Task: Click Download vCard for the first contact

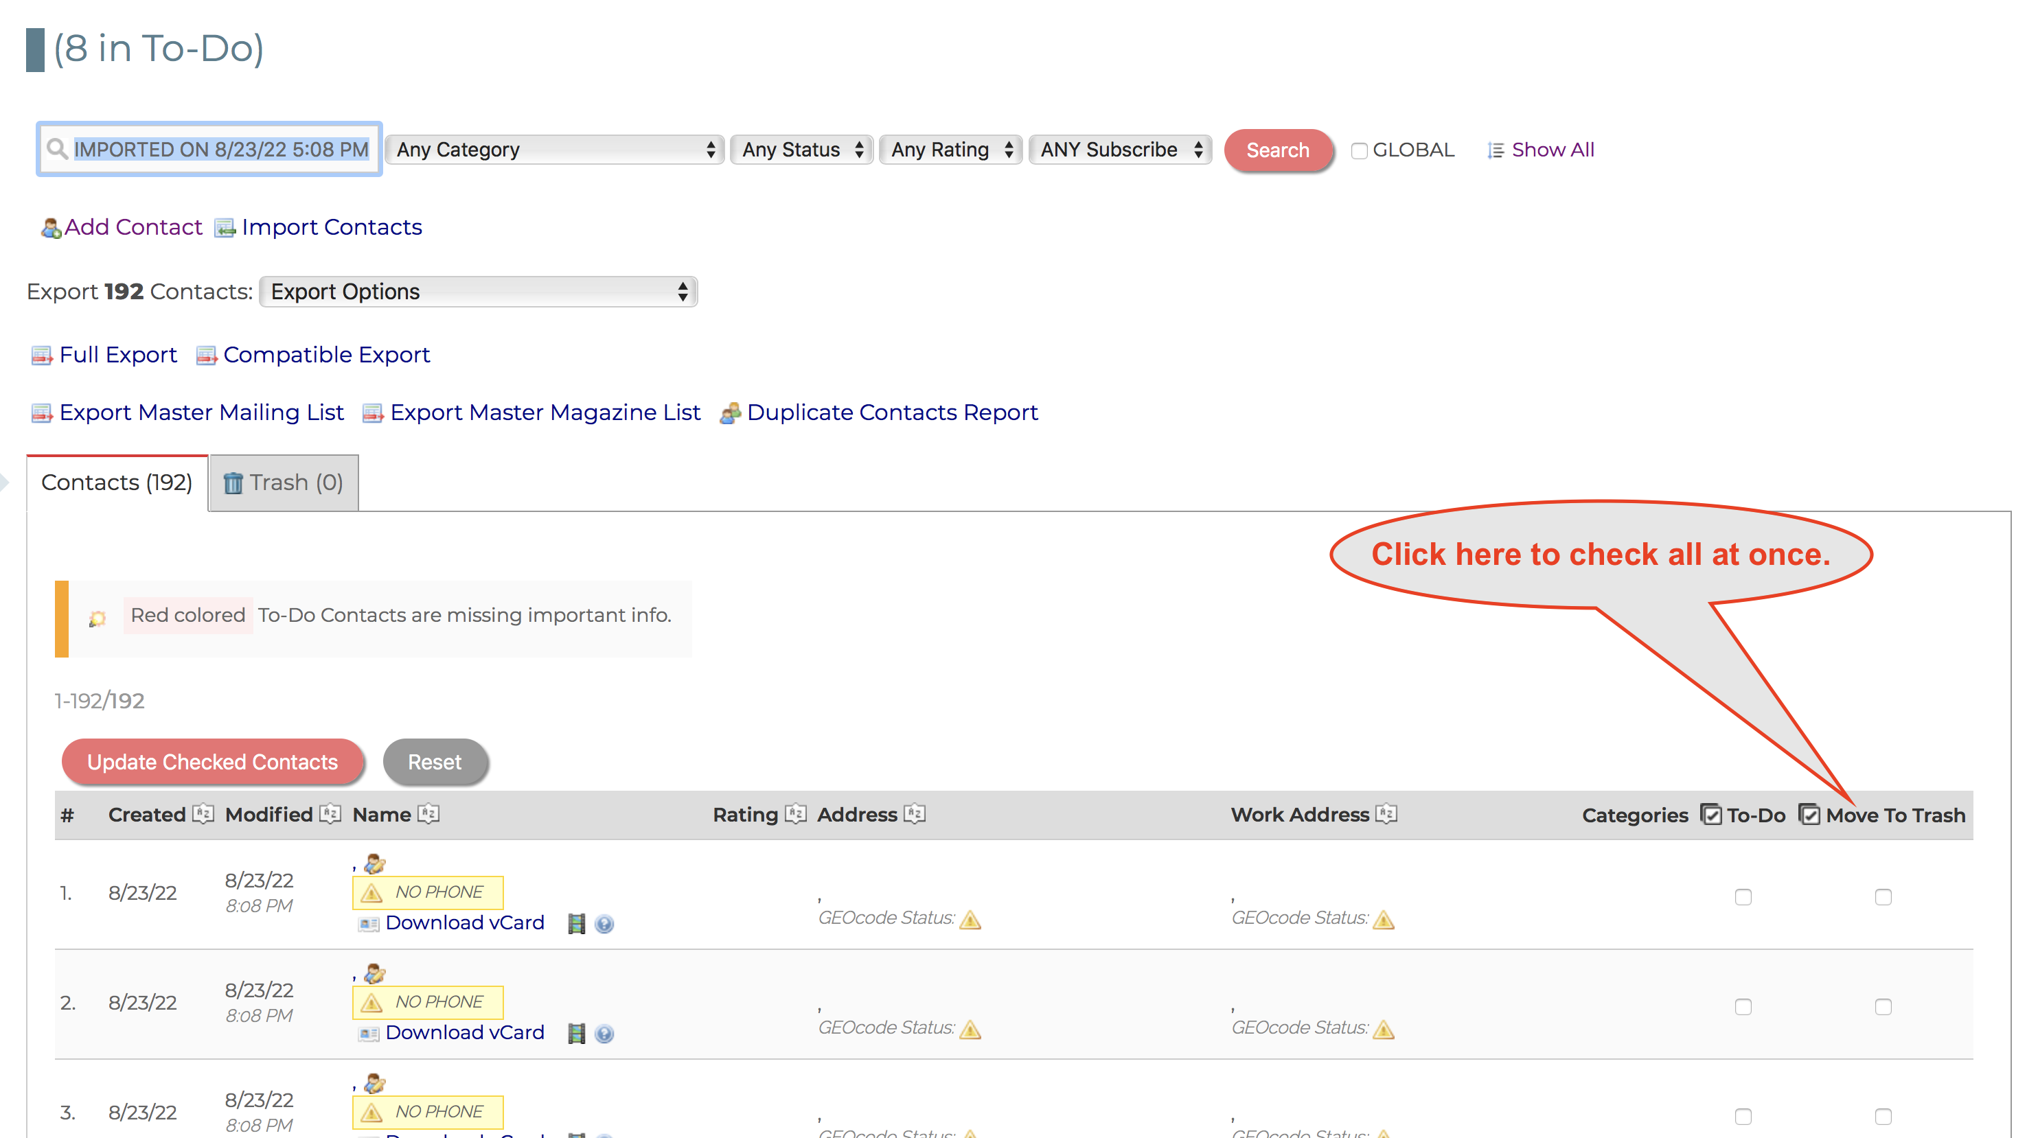Action: tap(464, 922)
